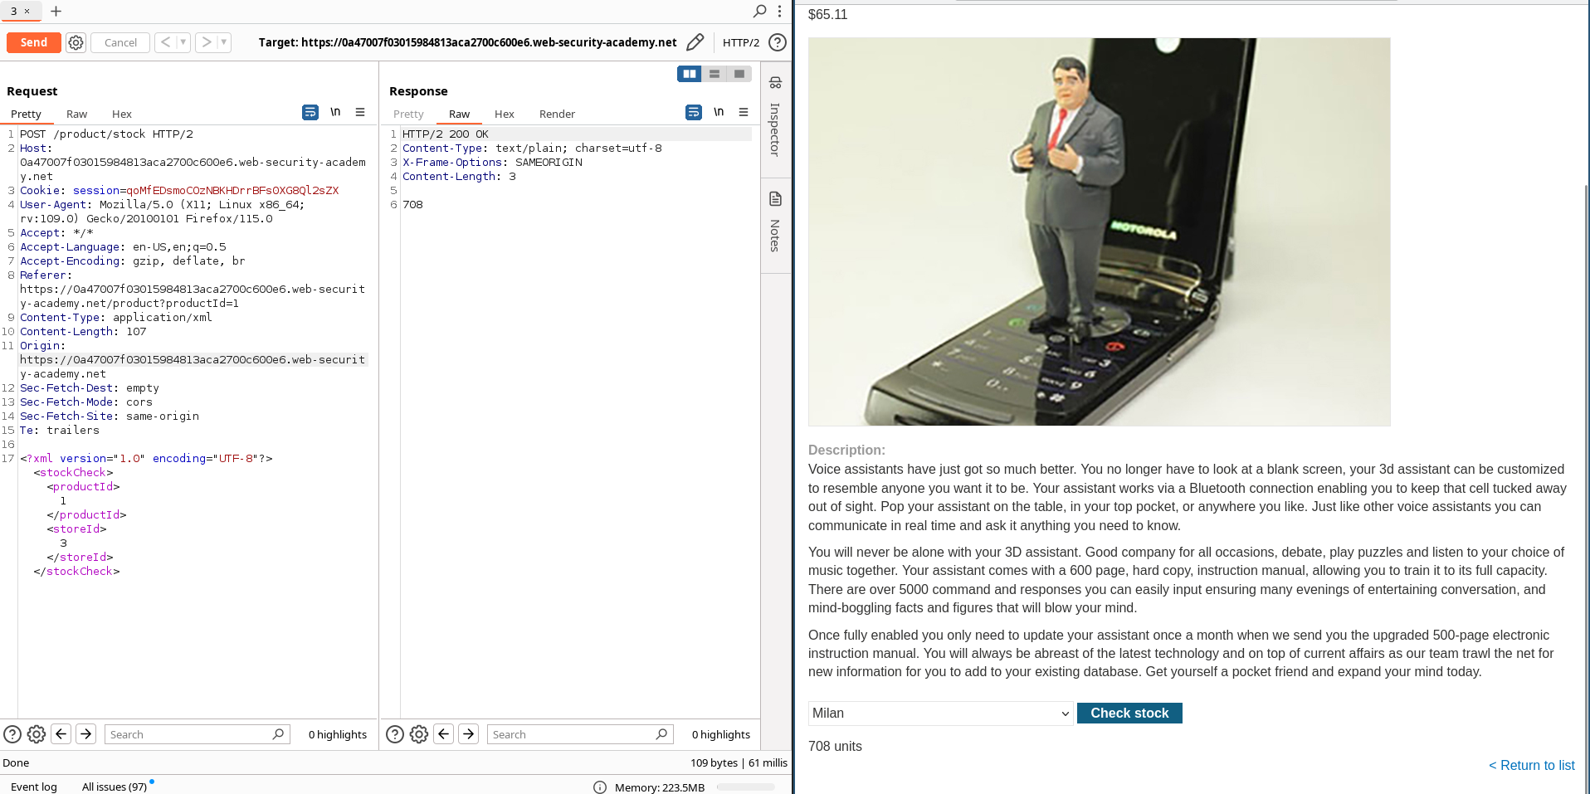Image resolution: width=1590 pixels, height=794 pixels.
Task: Click the Memory info icon
Action: point(600,787)
